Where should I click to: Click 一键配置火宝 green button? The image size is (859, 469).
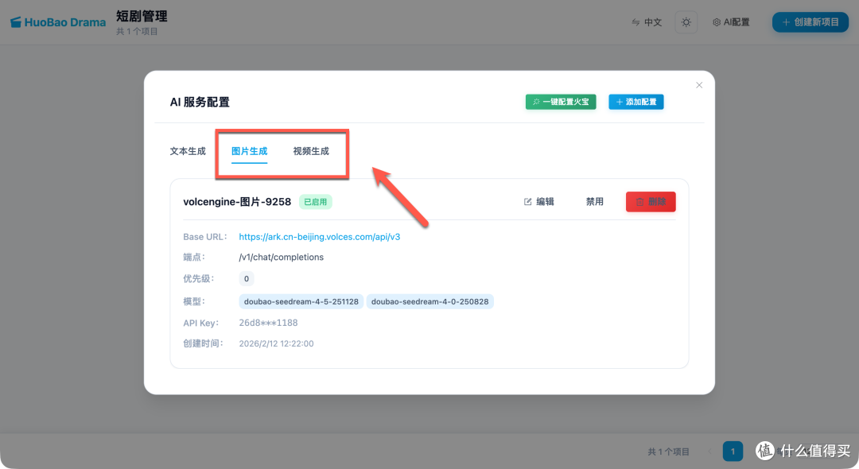click(561, 102)
